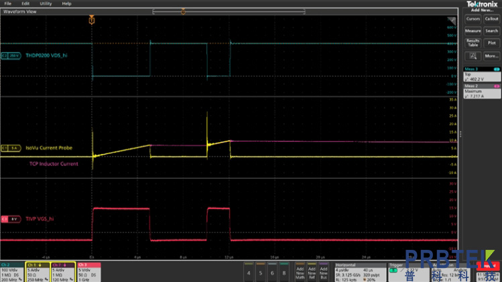Click the trigger position T marker
Screen dimensions: 502x282
(92, 21)
